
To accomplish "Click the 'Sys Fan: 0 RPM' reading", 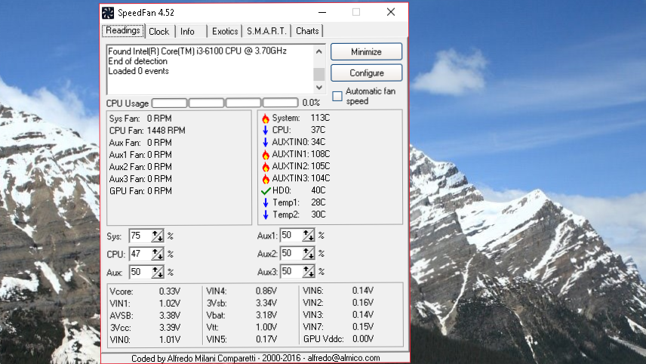I will point(140,119).
